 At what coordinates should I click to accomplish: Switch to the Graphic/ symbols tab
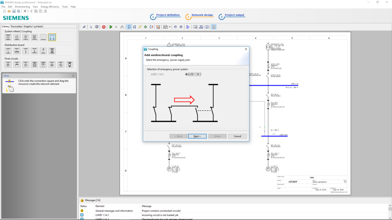[x=33, y=26]
